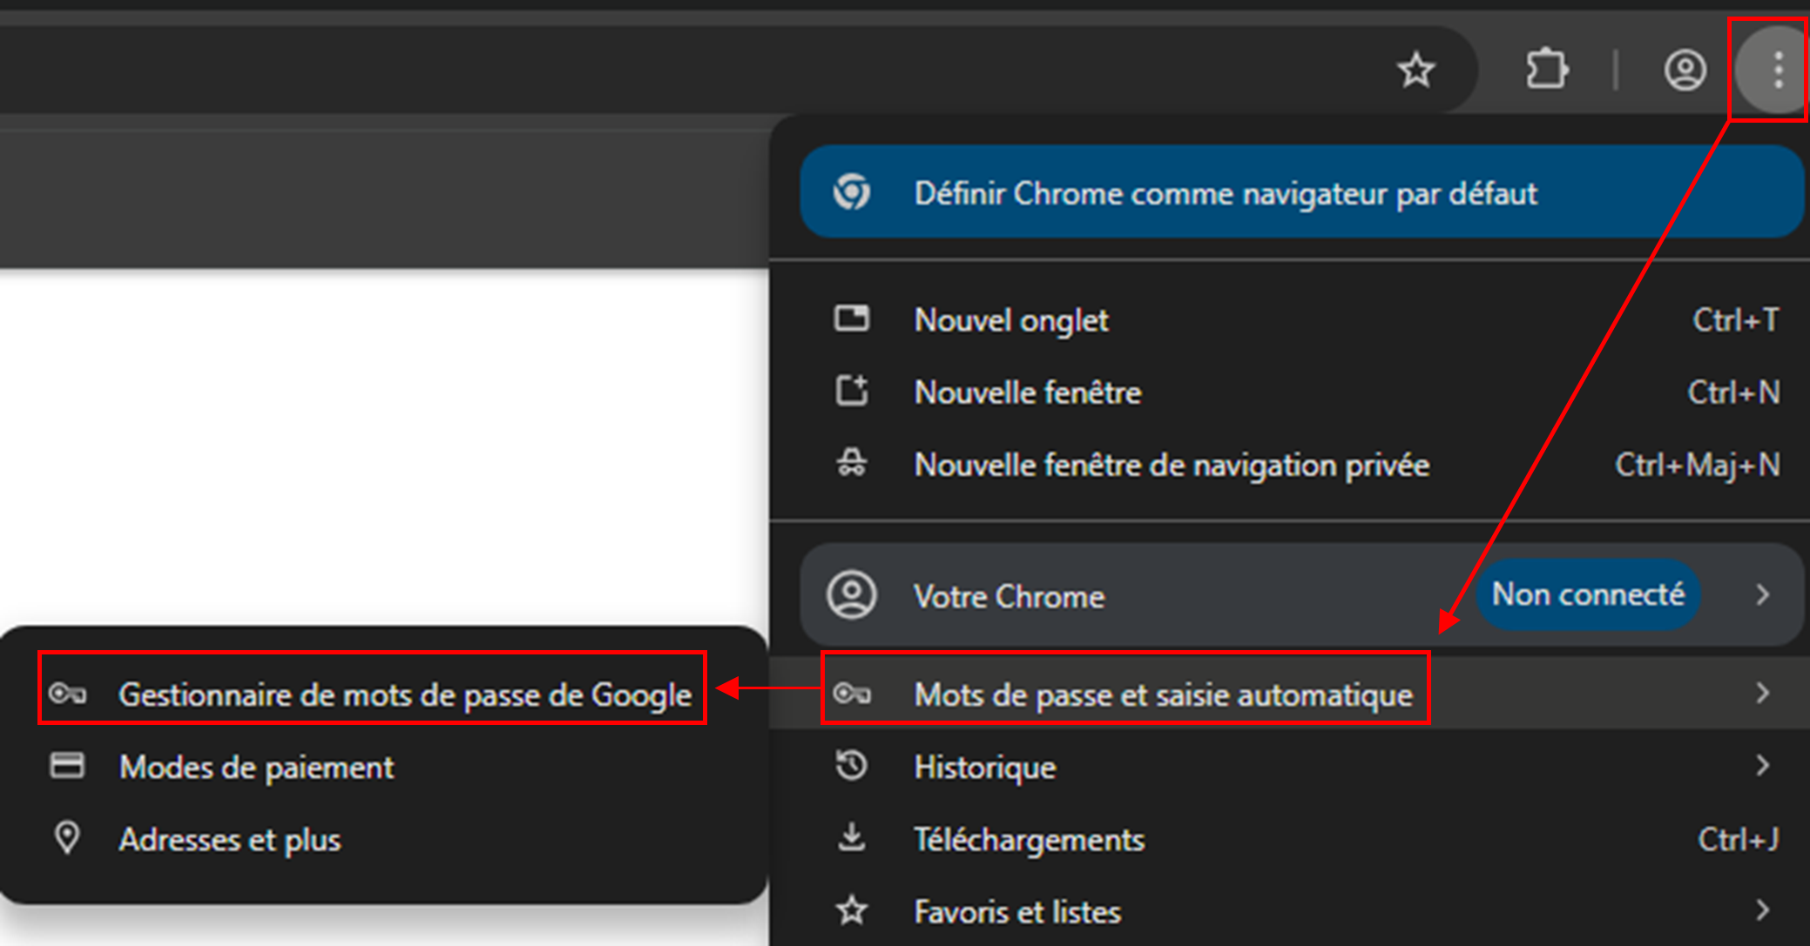Click the Votre Chrome label
This screenshot has width=1810, height=946.
[x=1009, y=596]
